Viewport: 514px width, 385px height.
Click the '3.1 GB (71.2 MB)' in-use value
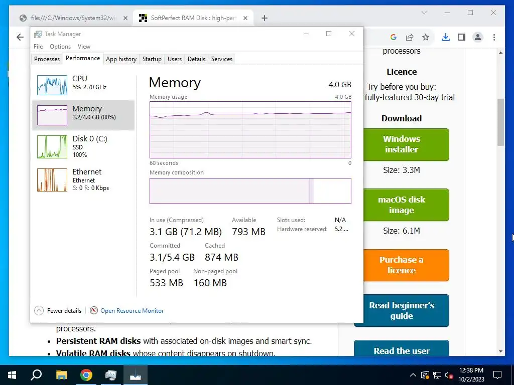click(x=186, y=232)
